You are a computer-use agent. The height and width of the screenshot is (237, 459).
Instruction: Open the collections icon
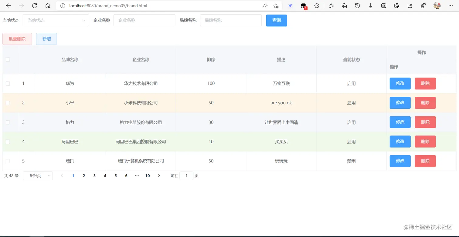pos(344,6)
